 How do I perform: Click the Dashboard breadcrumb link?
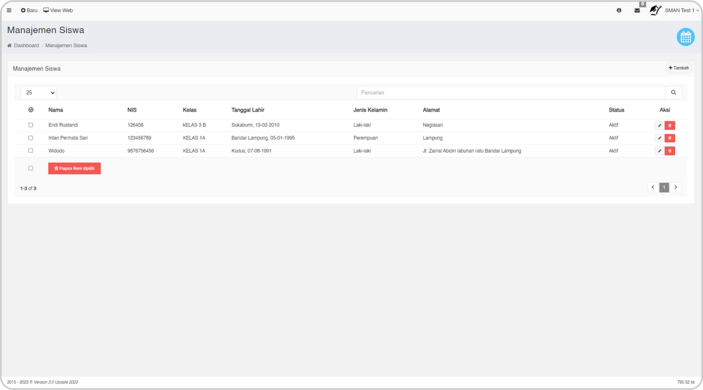(26, 45)
